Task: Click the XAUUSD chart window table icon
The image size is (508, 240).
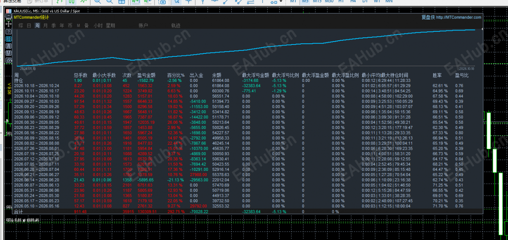Action: (x=8, y=11)
